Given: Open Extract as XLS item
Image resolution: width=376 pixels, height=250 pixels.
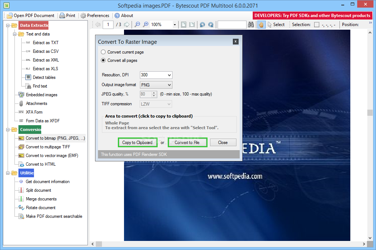Looking at the screenshot, I should (45, 69).
